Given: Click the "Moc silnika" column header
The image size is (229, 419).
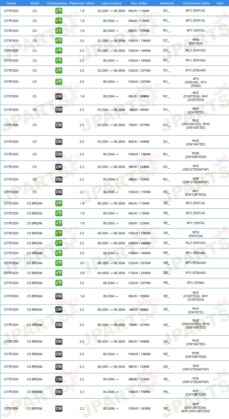Looking at the screenshot, I should [139, 3].
